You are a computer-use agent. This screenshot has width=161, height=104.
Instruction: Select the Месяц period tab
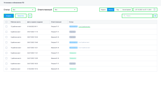111,10
